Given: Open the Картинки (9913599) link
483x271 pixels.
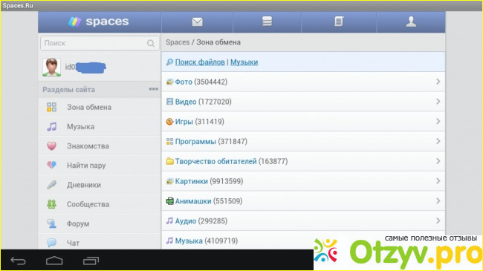Looking at the screenshot, I should 209,181.
